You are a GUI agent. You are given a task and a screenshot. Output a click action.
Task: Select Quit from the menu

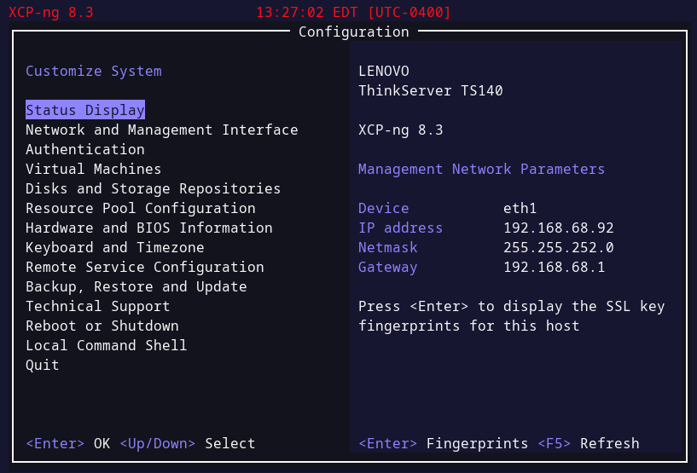coord(42,365)
